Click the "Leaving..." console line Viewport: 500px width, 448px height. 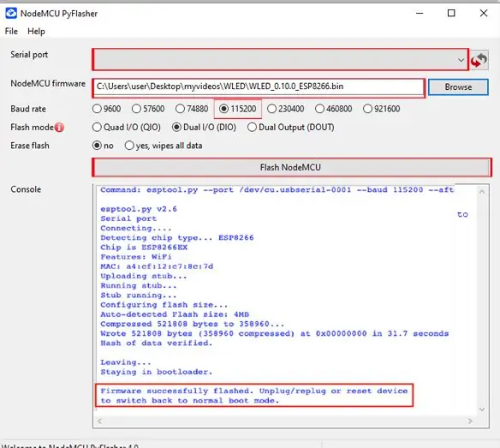[126, 362]
